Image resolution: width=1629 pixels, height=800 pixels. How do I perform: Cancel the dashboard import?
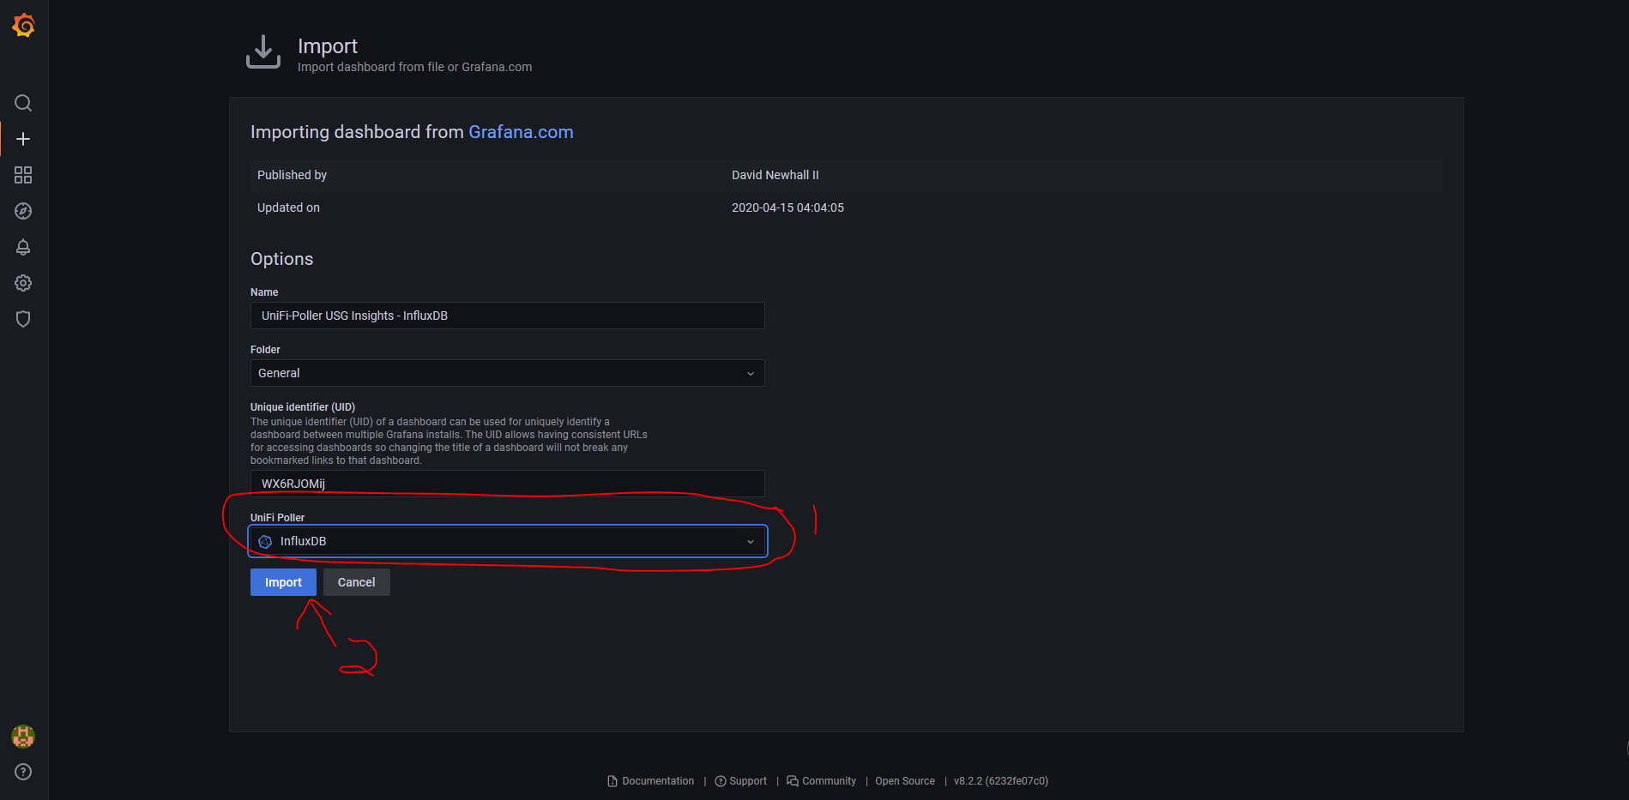point(356,582)
